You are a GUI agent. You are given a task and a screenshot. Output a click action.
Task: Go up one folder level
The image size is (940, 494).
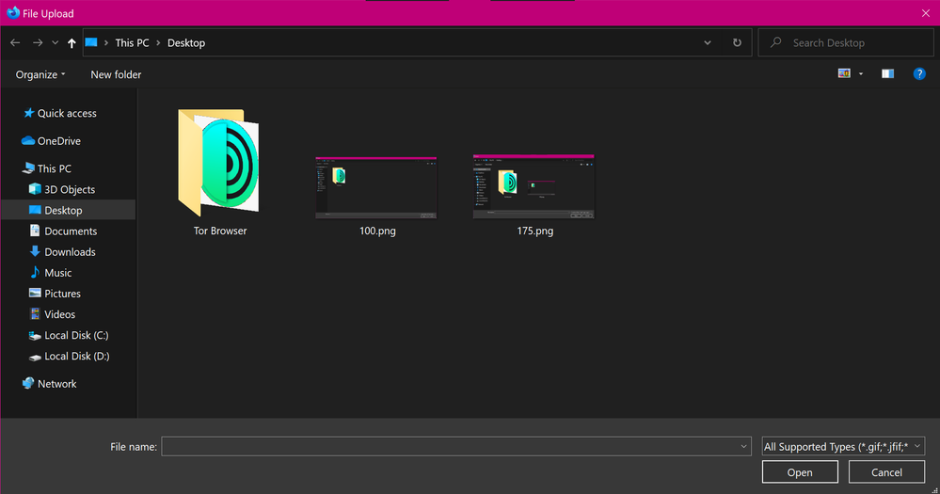pos(72,42)
